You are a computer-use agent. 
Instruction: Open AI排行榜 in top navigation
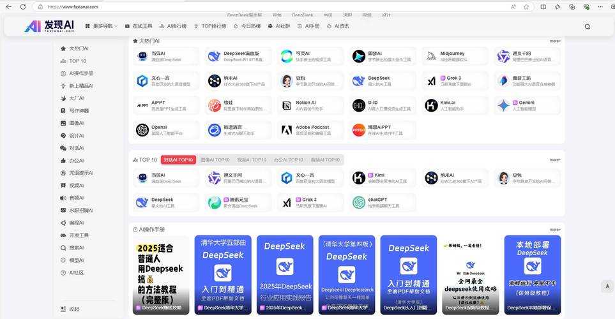pyautogui.click(x=173, y=26)
